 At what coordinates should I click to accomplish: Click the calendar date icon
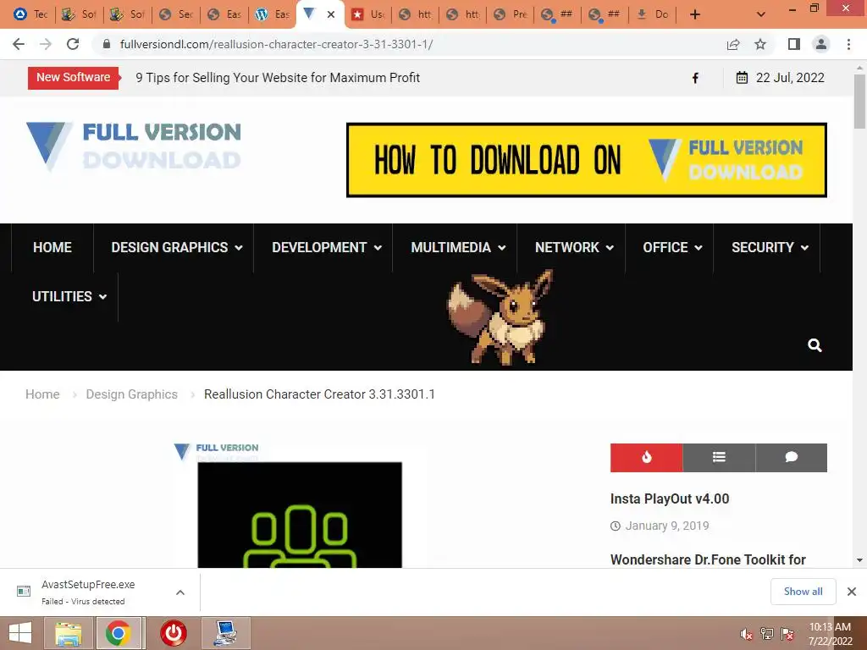[742, 77]
